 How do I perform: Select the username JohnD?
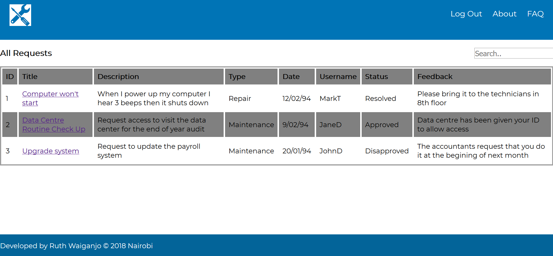click(331, 151)
